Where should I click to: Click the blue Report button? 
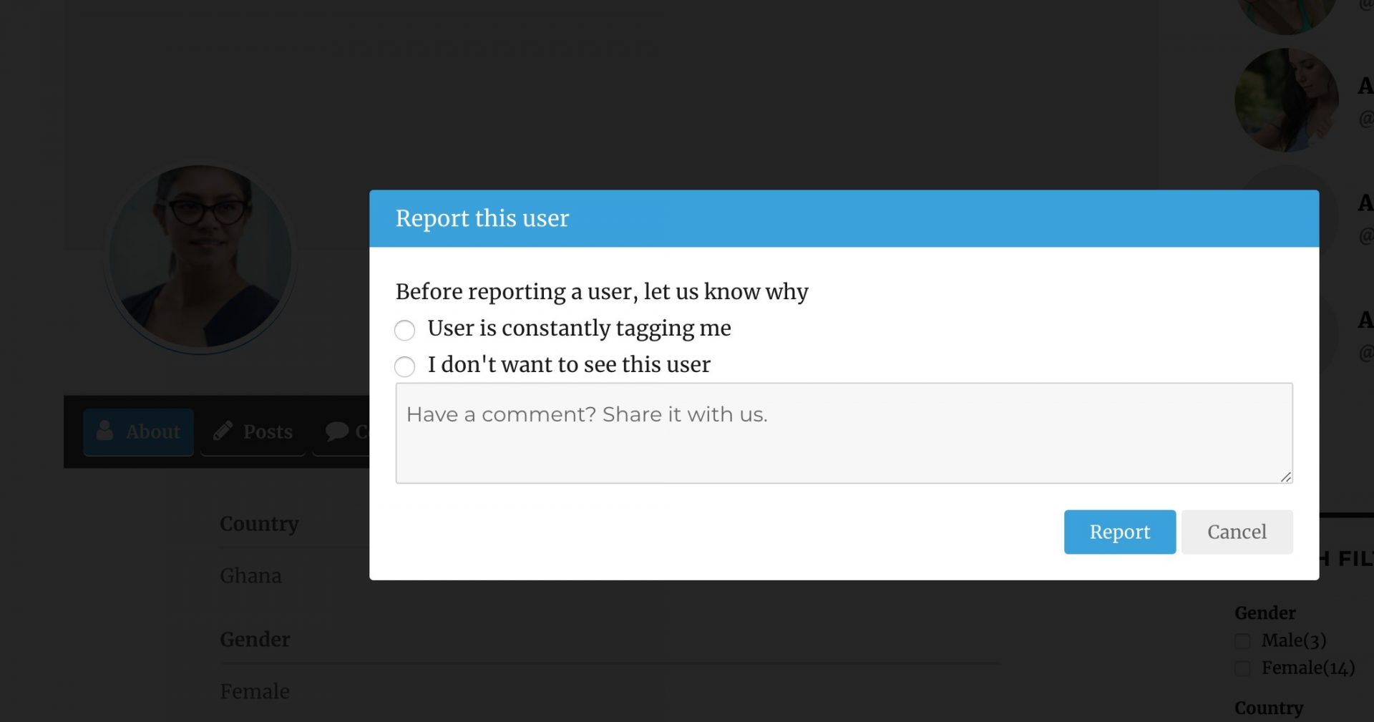click(1119, 532)
